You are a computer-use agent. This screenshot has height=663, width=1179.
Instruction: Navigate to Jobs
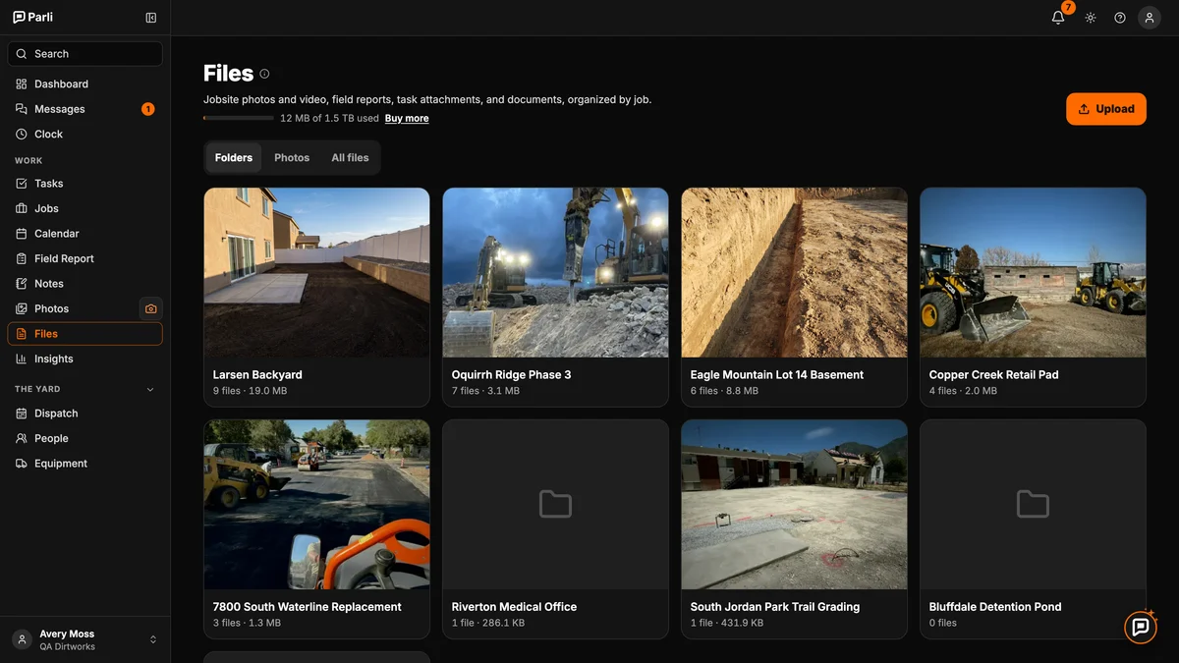pyautogui.click(x=84, y=208)
